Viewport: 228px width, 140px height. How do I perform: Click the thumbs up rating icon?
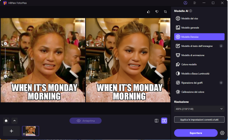coord(148,12)
